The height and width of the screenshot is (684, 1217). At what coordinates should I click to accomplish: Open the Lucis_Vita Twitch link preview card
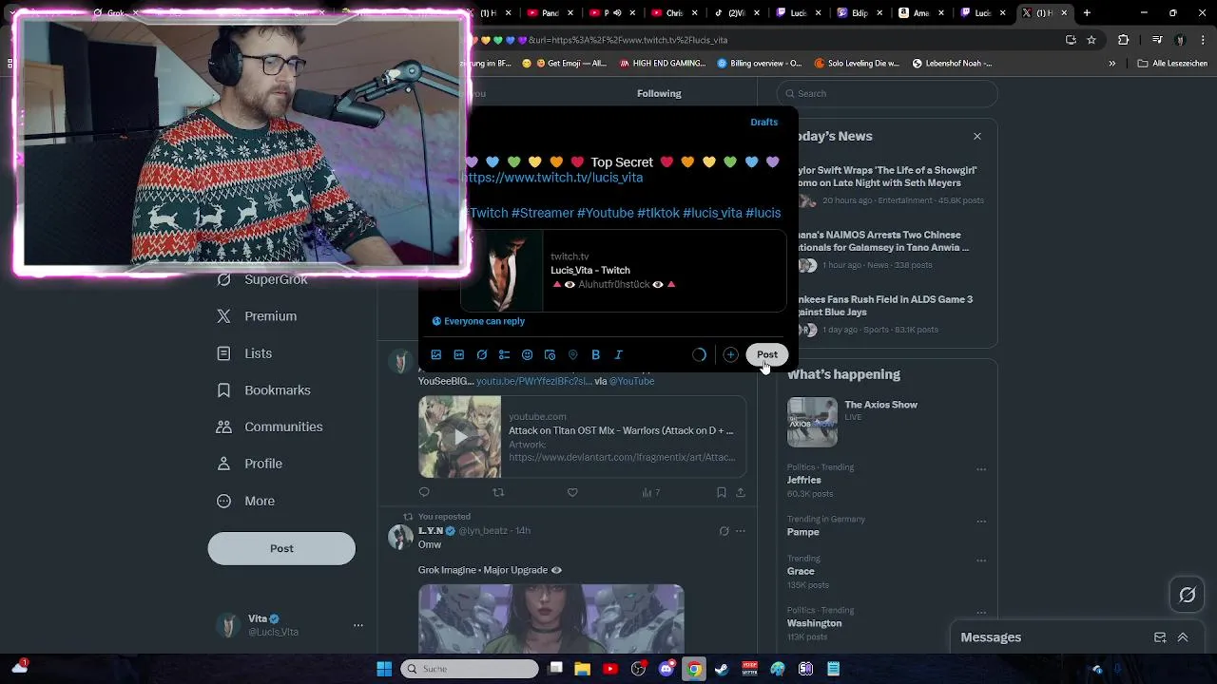[x=624, y=271]
